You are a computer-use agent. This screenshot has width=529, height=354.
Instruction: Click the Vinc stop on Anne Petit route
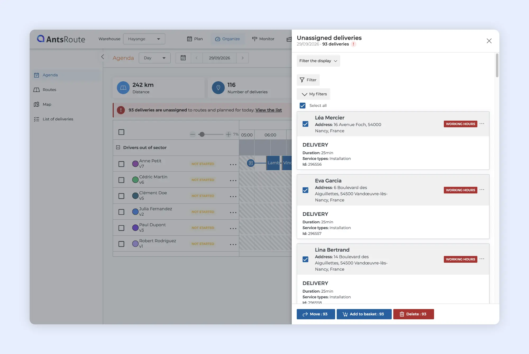tap(287, 163)
